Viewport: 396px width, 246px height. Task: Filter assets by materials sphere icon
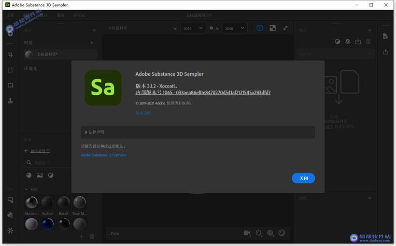[29, 175]
